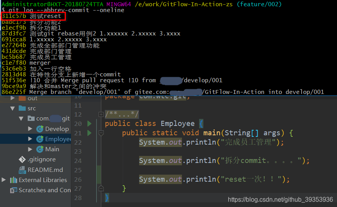Viewport: 337px width, 207px height.
Task: Click commit hash e27264b in terminal
Action: click(x=14, y=45)
